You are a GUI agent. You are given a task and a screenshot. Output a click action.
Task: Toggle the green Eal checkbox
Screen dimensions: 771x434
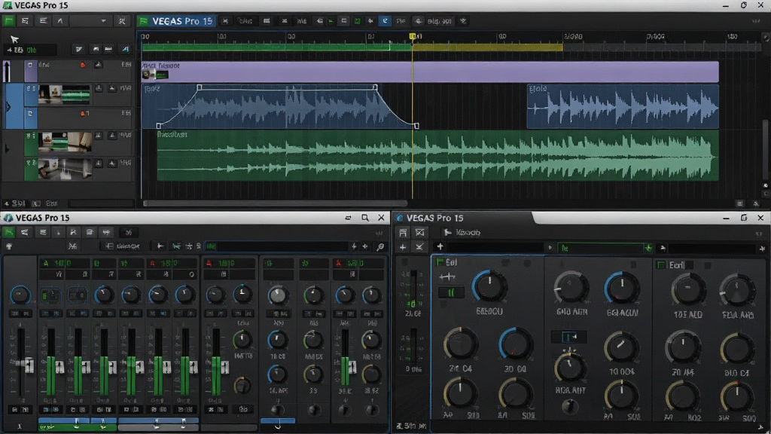point(440,262)
